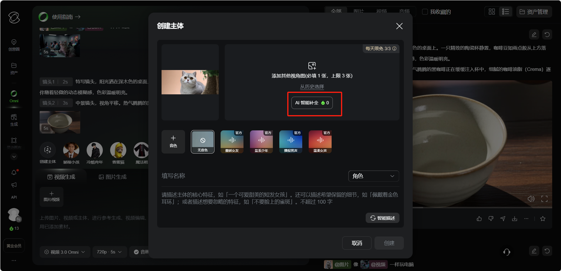Switch to list view layout icon
Screen dimensions: 561x271
click(505, 12)
